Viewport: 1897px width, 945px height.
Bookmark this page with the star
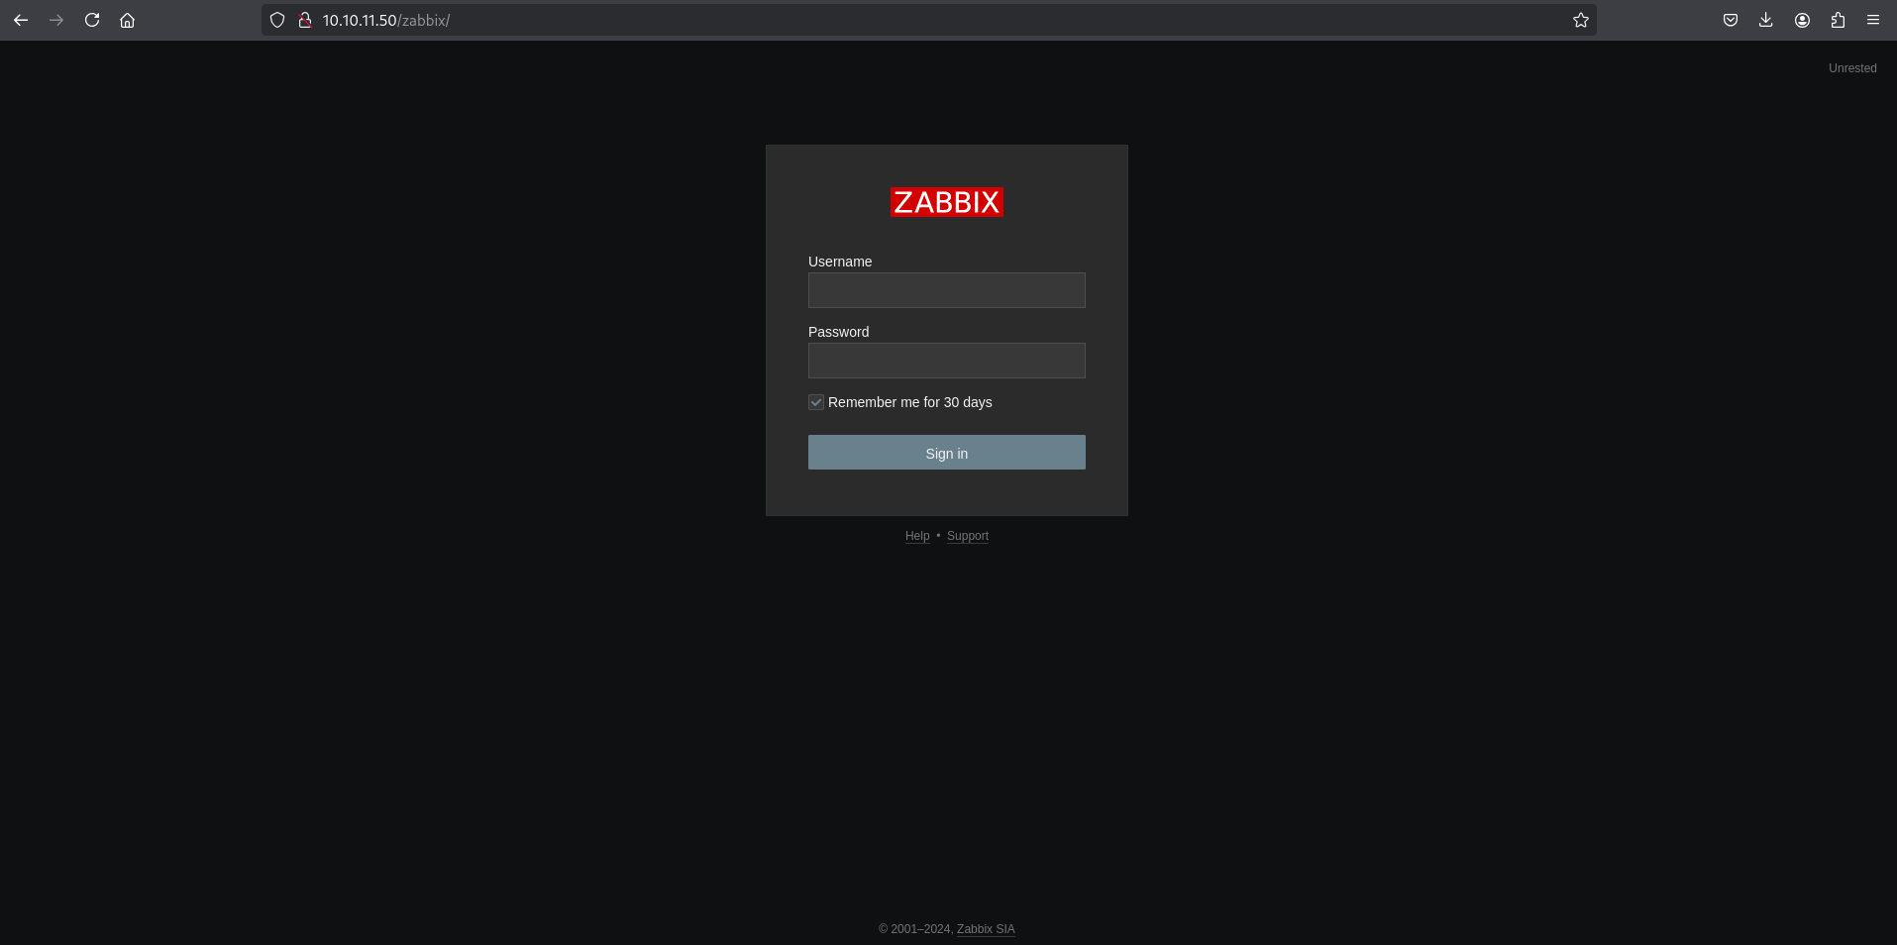pos(1581,20)
